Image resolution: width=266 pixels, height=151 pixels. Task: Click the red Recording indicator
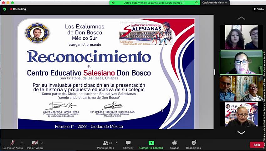(x=18, y=9)
